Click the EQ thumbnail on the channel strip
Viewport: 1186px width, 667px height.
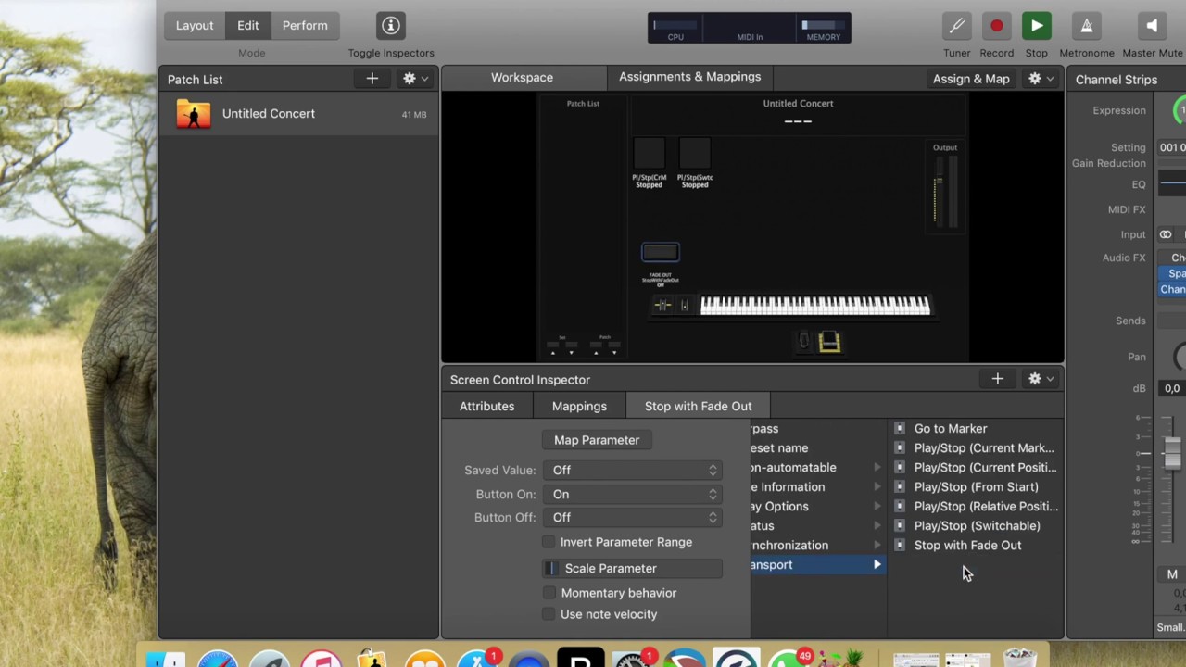pos(1173,184)
